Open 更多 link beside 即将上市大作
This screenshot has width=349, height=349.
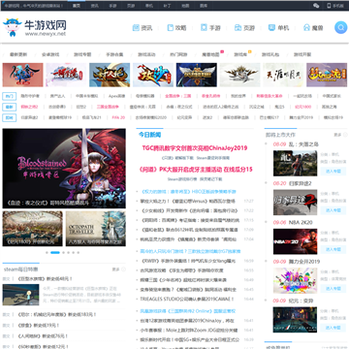pyautogui.click(x=337, y=135)
